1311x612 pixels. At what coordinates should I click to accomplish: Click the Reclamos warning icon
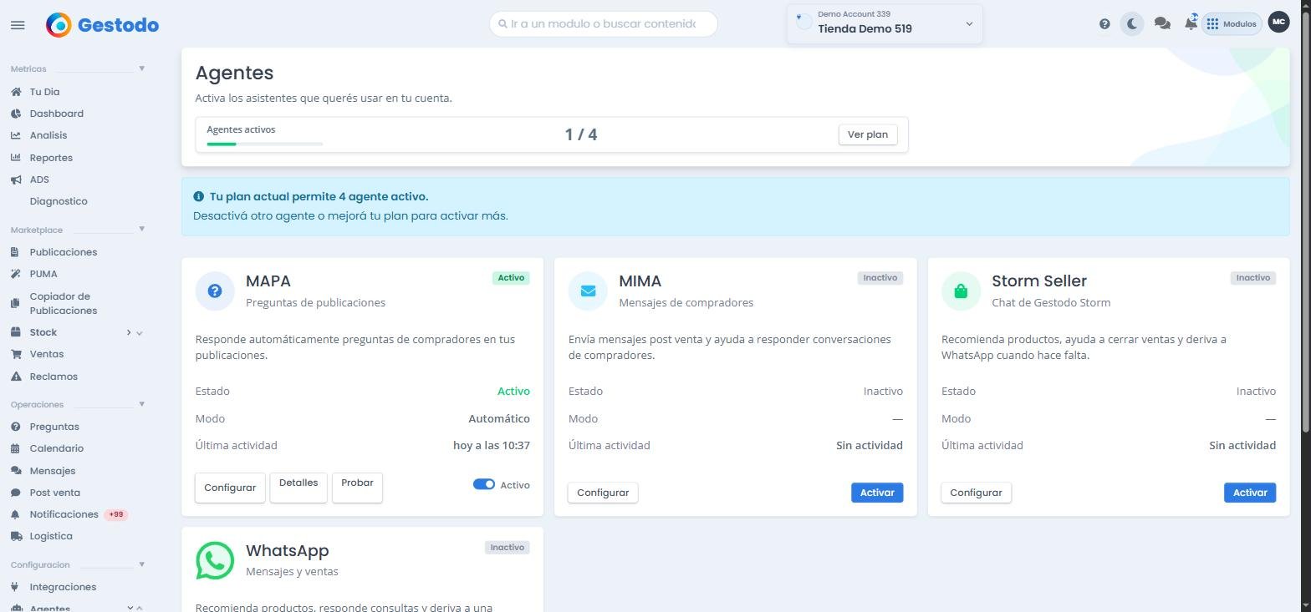click(x=16, y=377)
